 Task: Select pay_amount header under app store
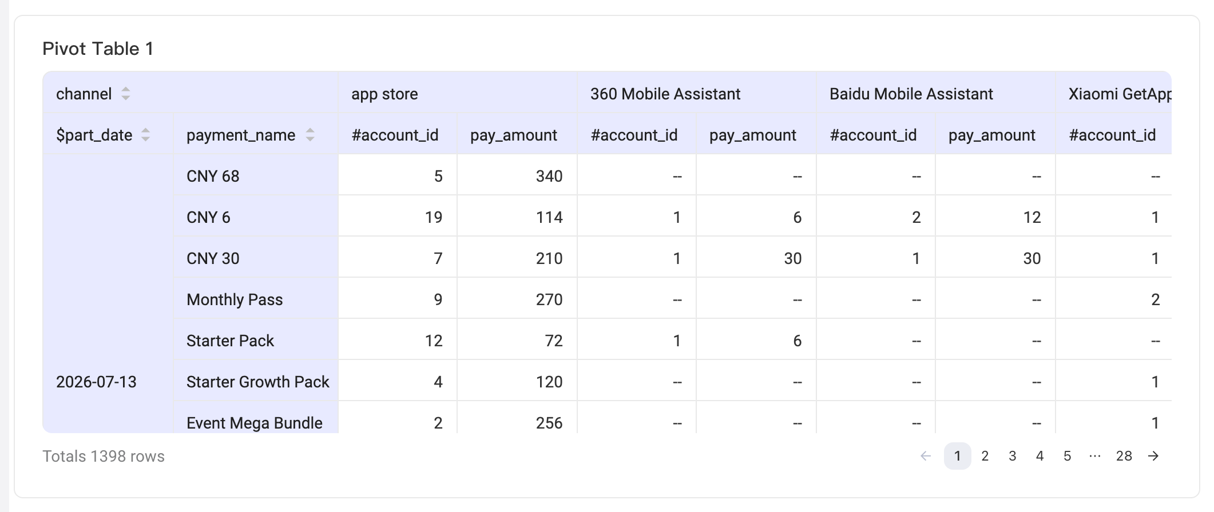click(x=514, y=135)
